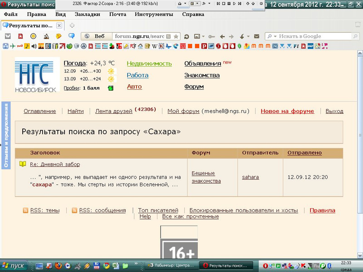Open the new tab plus button
This screenshot has height=272, width=363.
pos(72,25)
